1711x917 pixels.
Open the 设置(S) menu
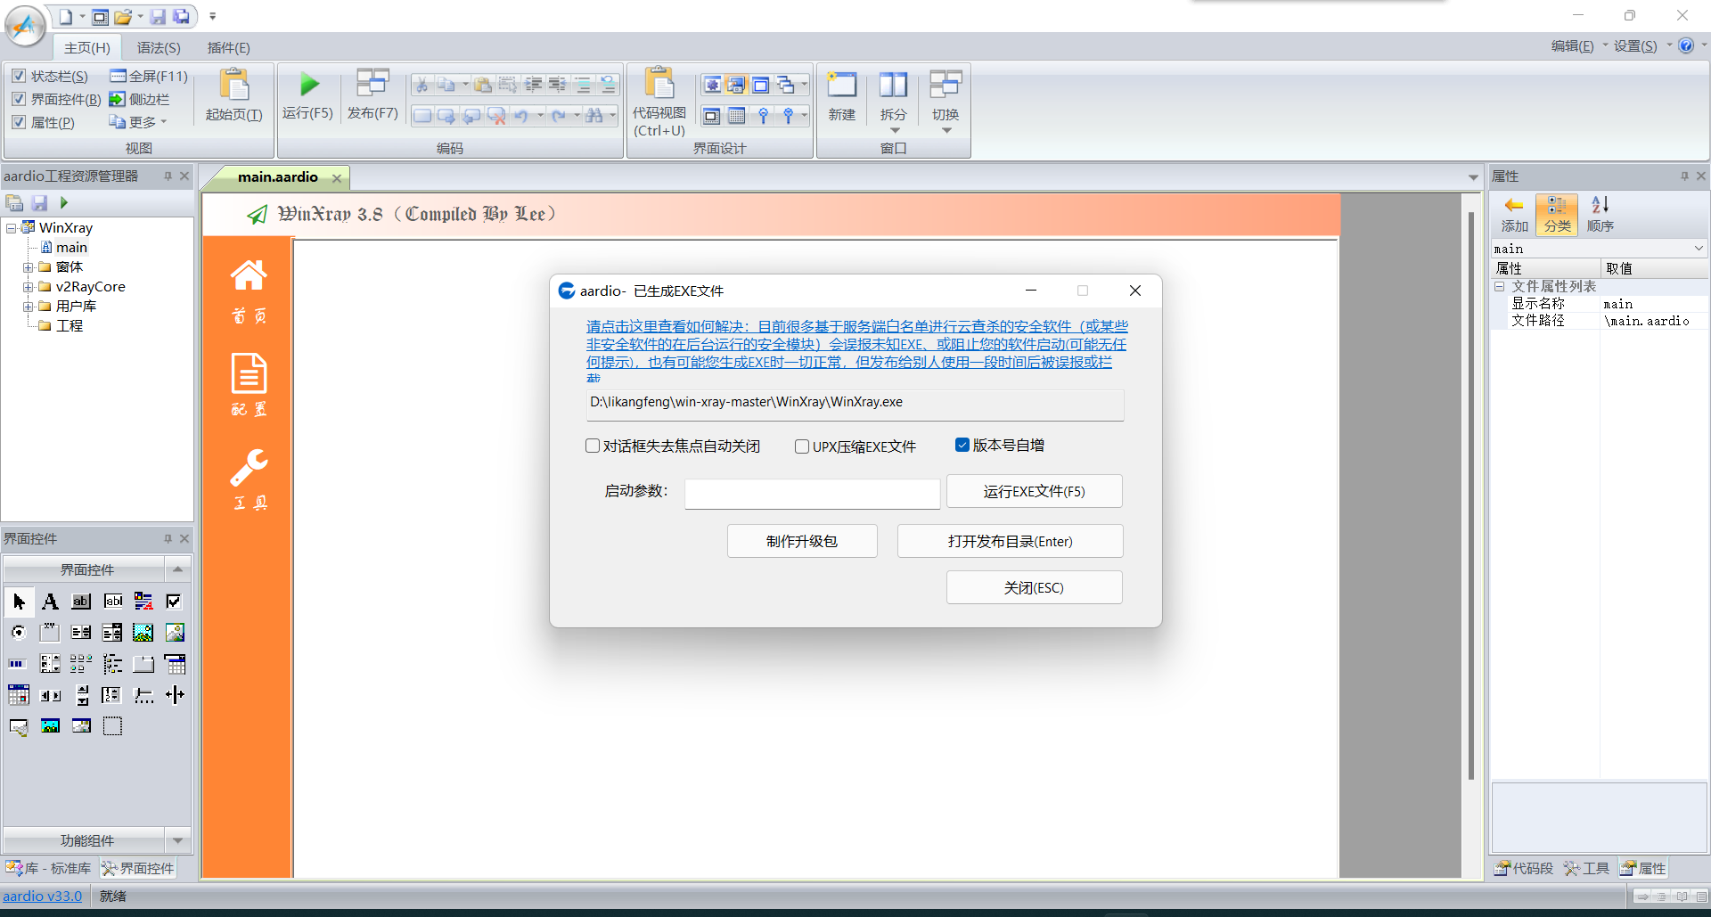click(x=1635, y=46)
